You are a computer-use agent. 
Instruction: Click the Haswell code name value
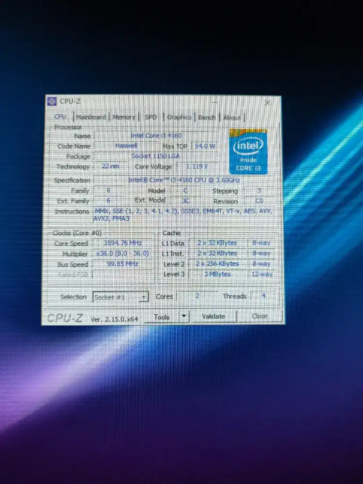[126, 146]
